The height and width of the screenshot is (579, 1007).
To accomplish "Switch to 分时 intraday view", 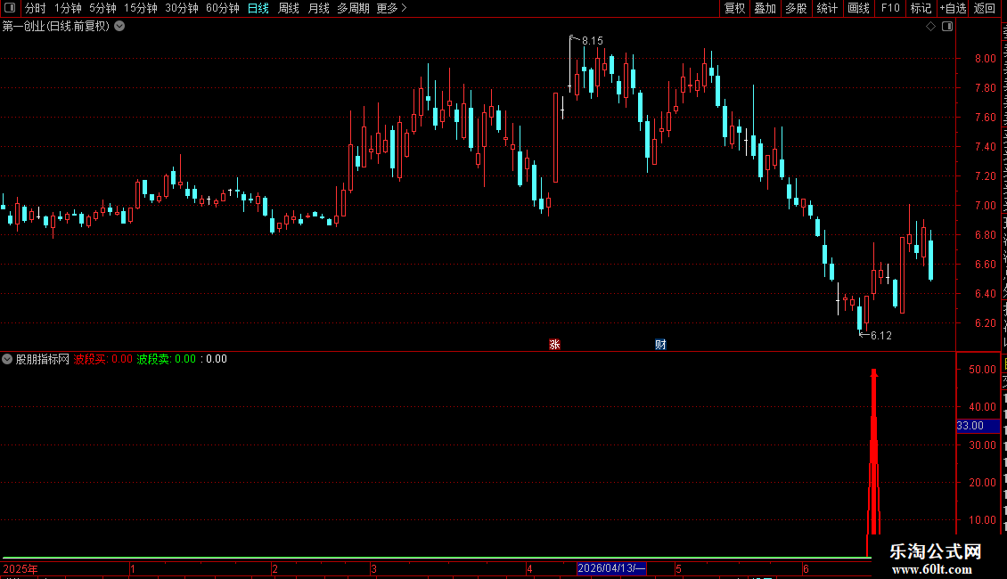I will point(36,8).
